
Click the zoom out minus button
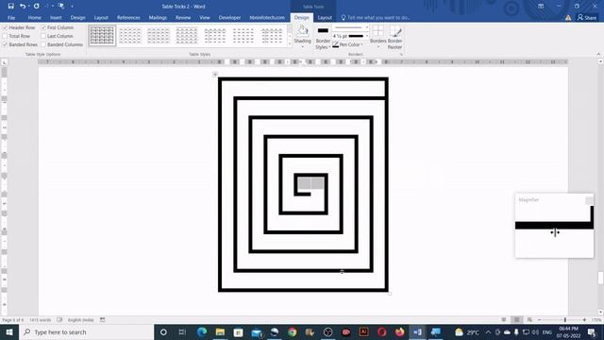coord(539,320)
